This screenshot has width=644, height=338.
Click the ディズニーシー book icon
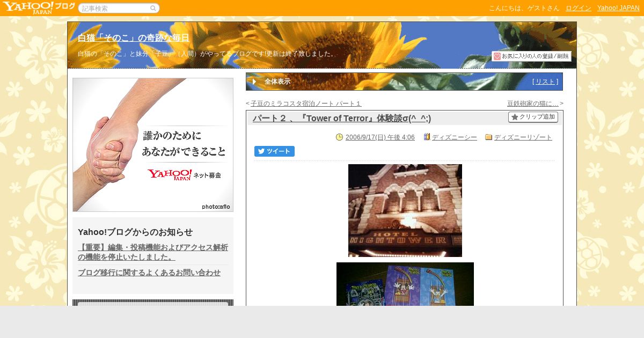[427, 137]
